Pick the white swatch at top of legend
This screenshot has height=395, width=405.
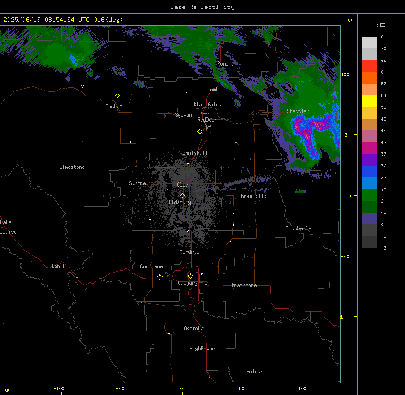coord(369,42)
